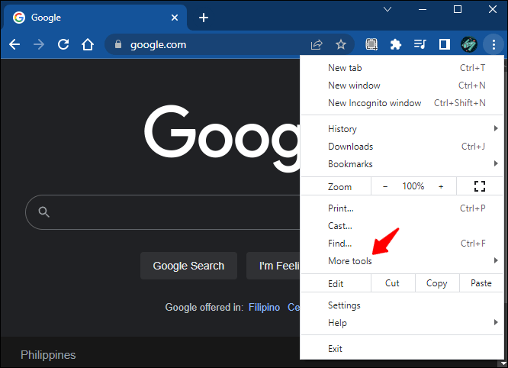The height and width of the screenshot is (368, 508).
Task: Open the profile avatar
Action: (x=469, y=44)
